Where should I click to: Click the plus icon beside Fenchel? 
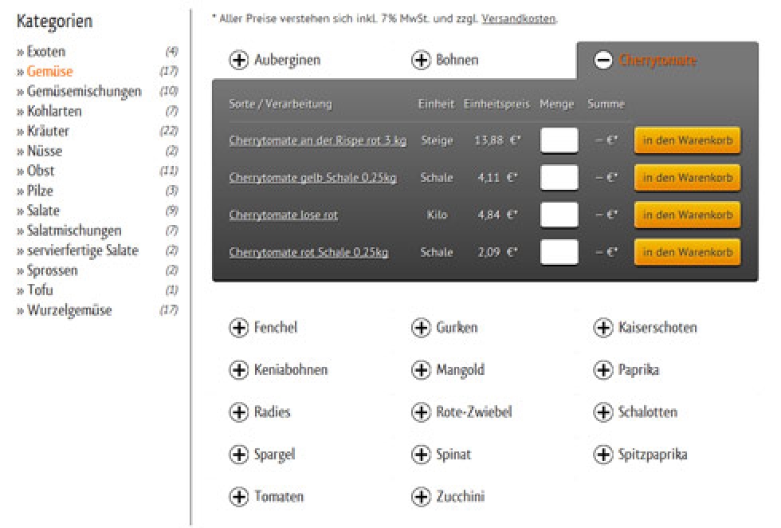238,328
